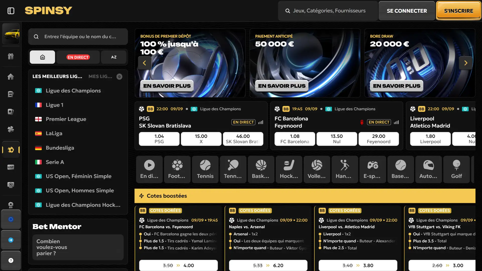Select 15.00 X draw odds
Viewport: 482px width, 271px height.
pos(201,139)
